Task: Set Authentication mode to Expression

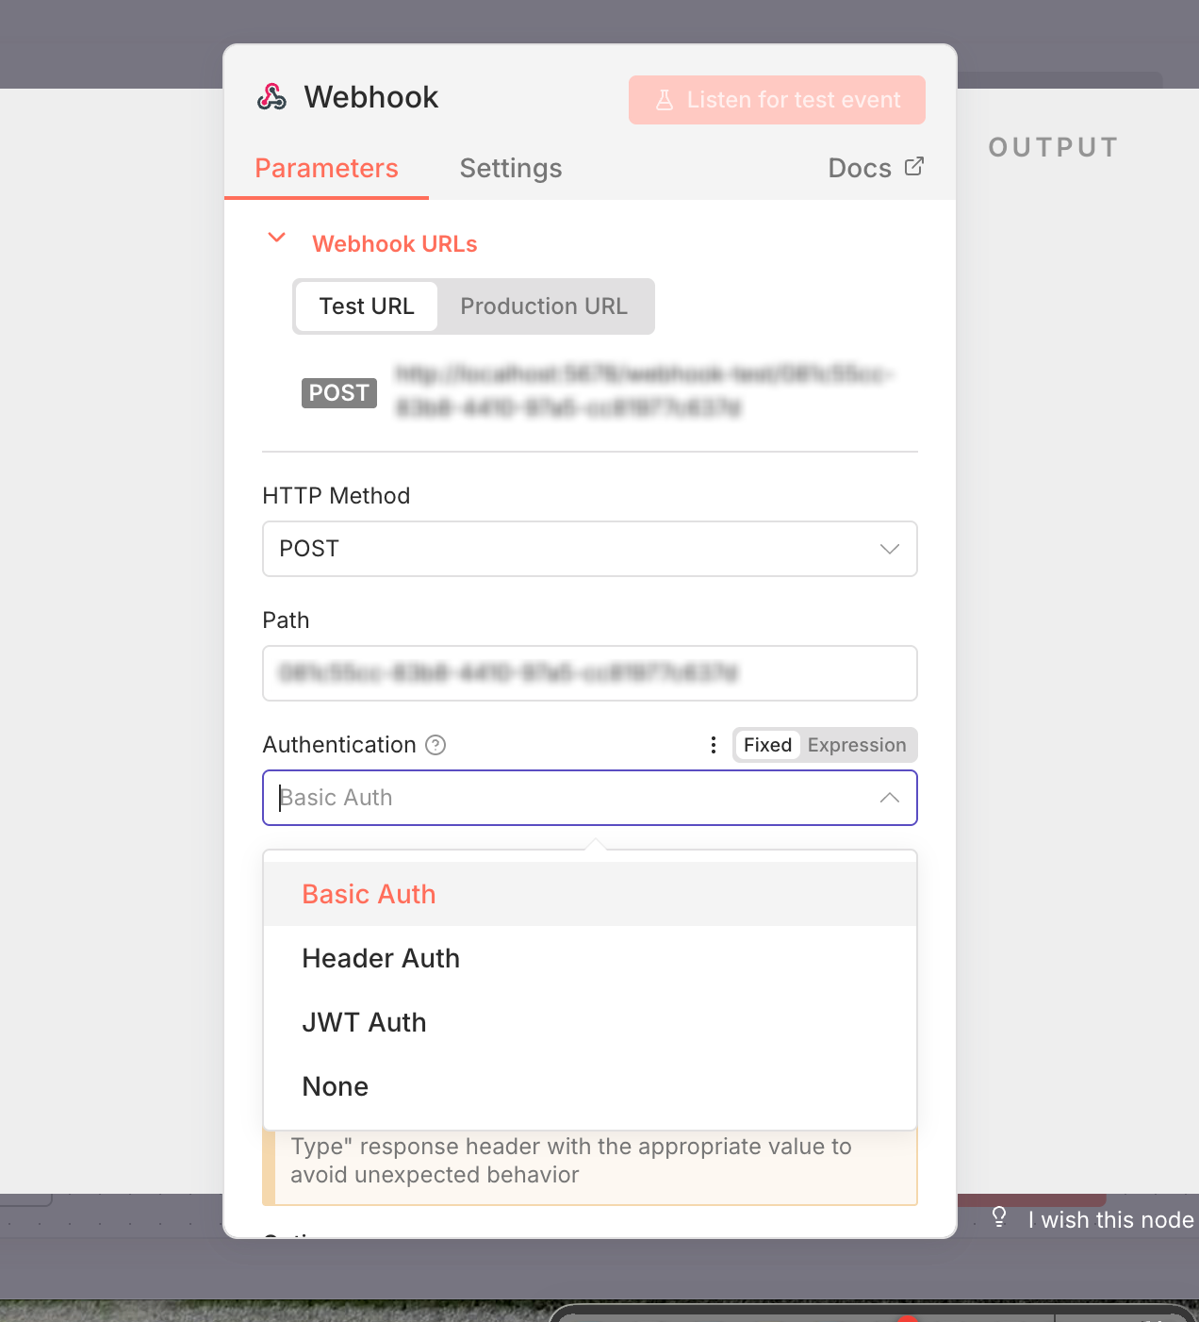Action: coord(856,745)
